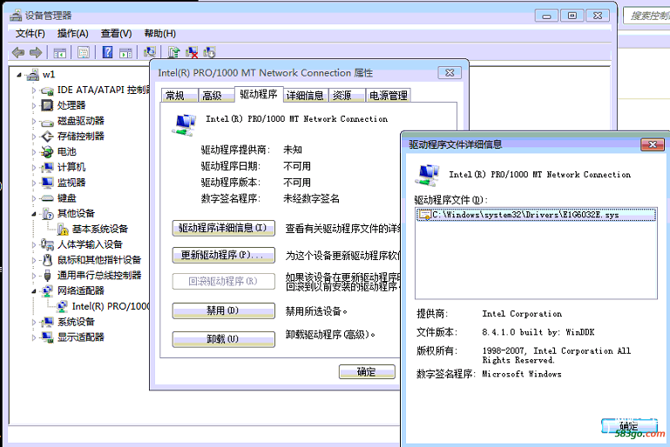Image resolution: width=670 pixels, height=447 pixels.
Task: Click the 卸载(U) button
Action: pos(220,338)
